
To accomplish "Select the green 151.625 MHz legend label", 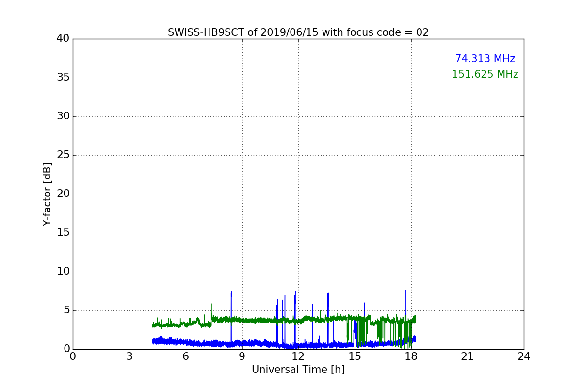I will (485, 74).
